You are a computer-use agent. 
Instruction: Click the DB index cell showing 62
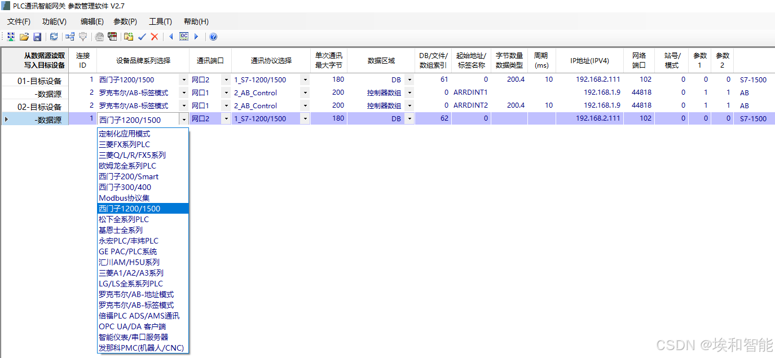pyautogui.click(x=433, y=118)
